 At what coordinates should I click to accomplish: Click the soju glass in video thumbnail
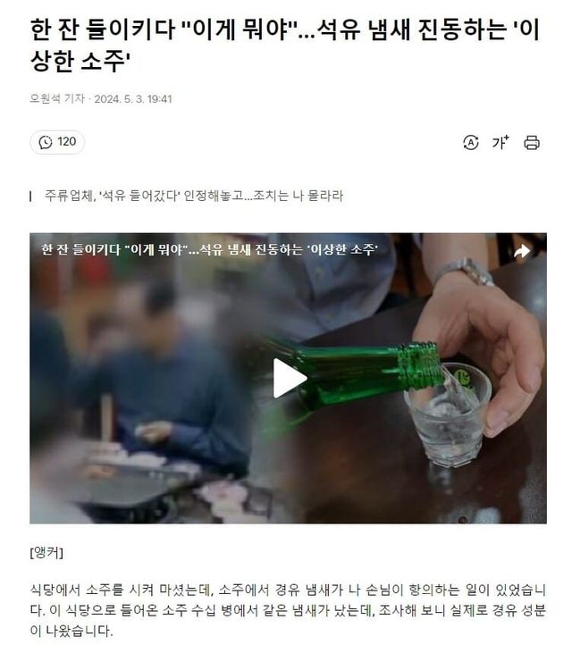pos(449,415)
